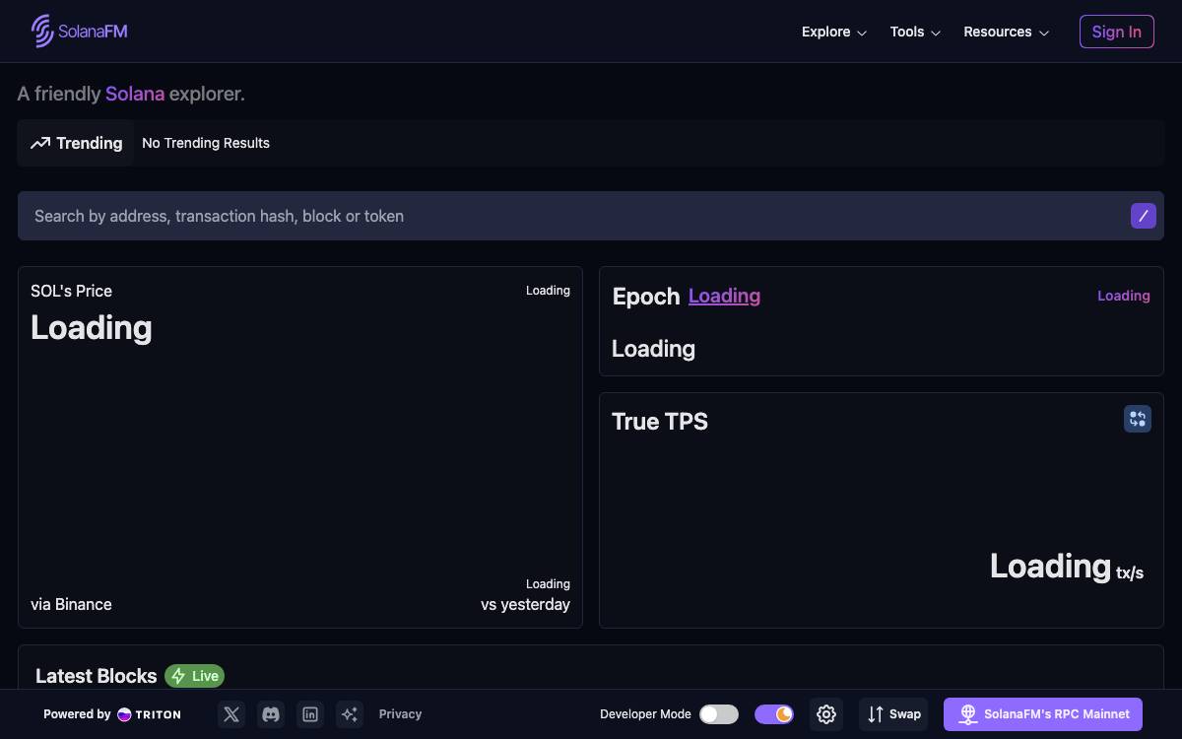The width and height of the screenshot is (1182, 739).
Task: Open the X (Twitter) social icon
Action: pyautogui.click(x=231, y=714)
